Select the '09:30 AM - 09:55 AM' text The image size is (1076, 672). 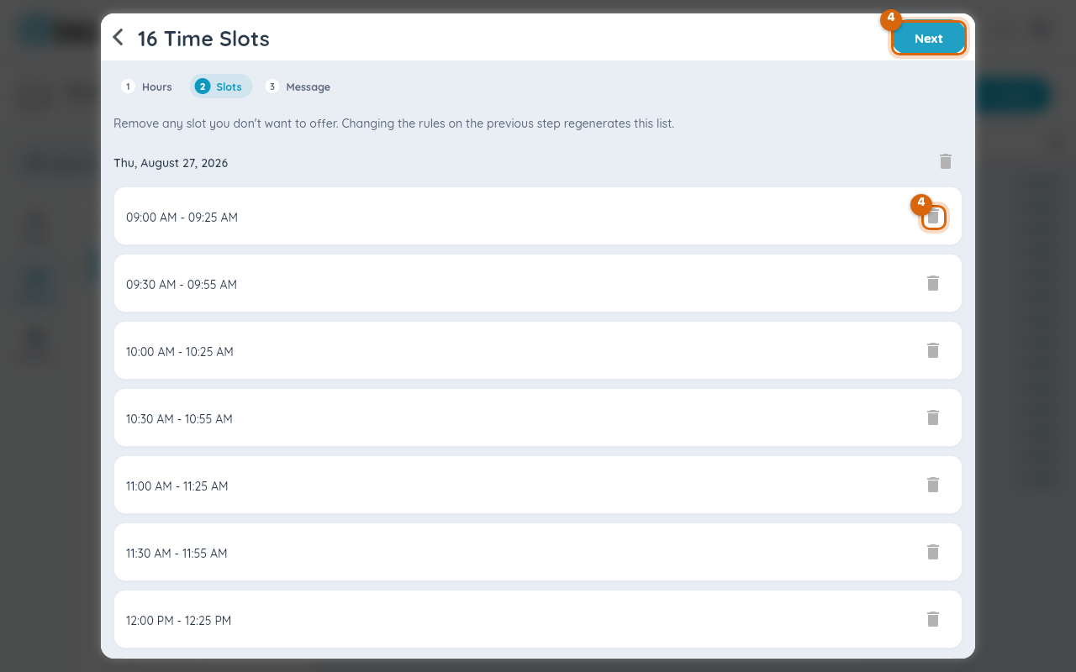(x=182, y=285)
